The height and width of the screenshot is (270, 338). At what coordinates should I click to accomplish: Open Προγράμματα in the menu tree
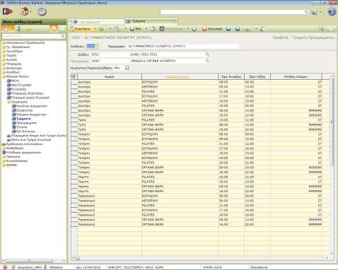click(26, 123)
